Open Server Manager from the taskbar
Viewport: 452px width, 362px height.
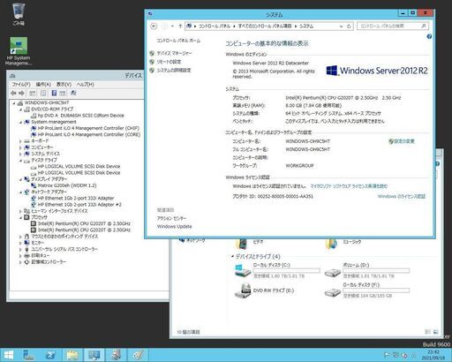point(29,355)
